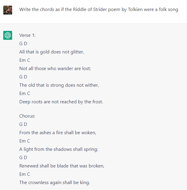Click the 'Verse 1:' heading text
Viewport: 187px width, 190px height.
[x=27, y=35]
